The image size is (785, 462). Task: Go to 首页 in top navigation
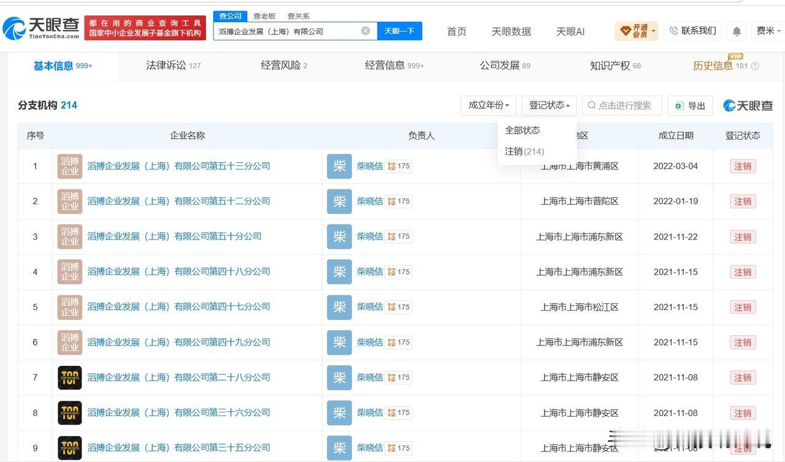[x=456, y=31]
